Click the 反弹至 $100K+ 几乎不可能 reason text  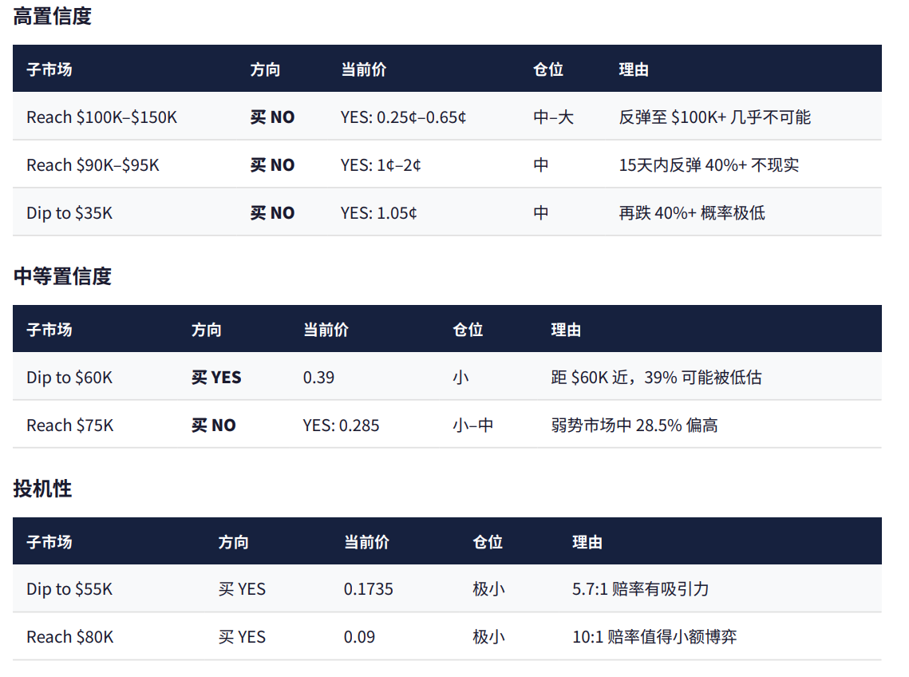pos(714,117)
